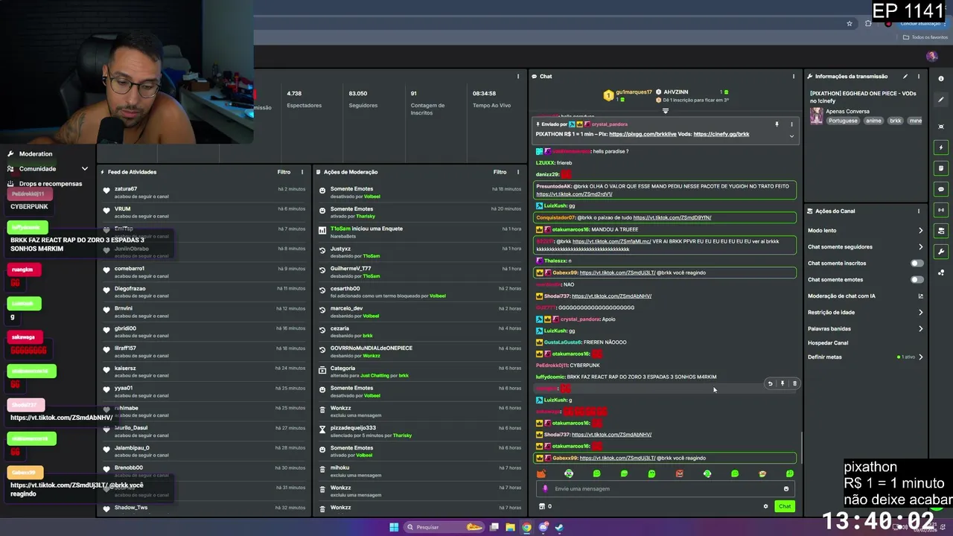Expand Comunidade sidebar section
Viewport: 953px width, 536px height.
[84, 169]
